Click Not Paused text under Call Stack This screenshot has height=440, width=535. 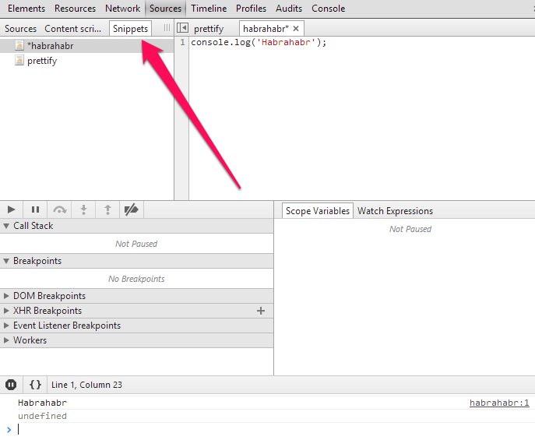pos(136,244)
